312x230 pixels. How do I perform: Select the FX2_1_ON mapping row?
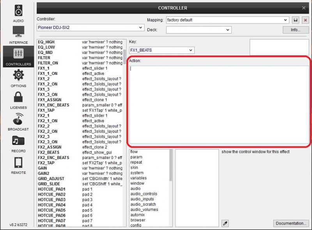[x=80, y=121]
